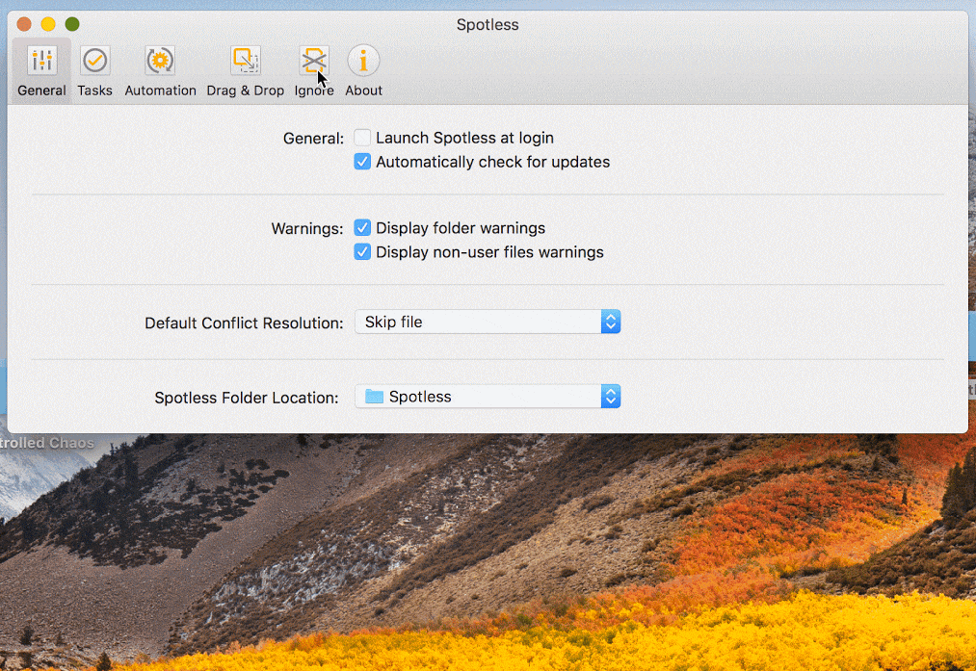
Task: Click the green zoom window button
Action: pos(72,24)
